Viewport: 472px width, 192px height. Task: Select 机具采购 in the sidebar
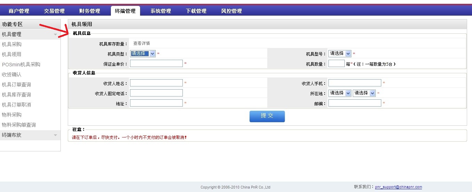coord(12,44)
